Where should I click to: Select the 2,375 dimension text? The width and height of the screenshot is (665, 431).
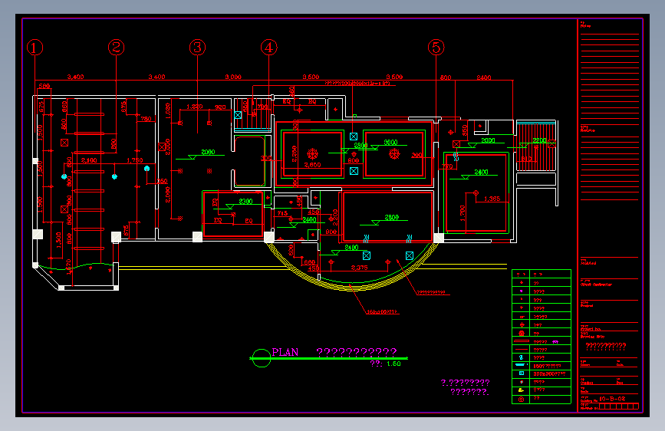pyautogui.click(x=360, y=268)
